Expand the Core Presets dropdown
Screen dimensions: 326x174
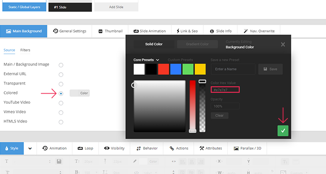click(x=146, y=60)
